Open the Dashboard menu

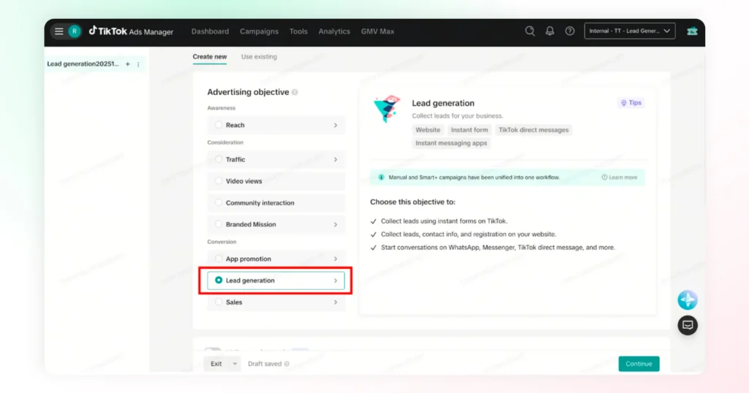pyautogui.click(x=210, y=31)
